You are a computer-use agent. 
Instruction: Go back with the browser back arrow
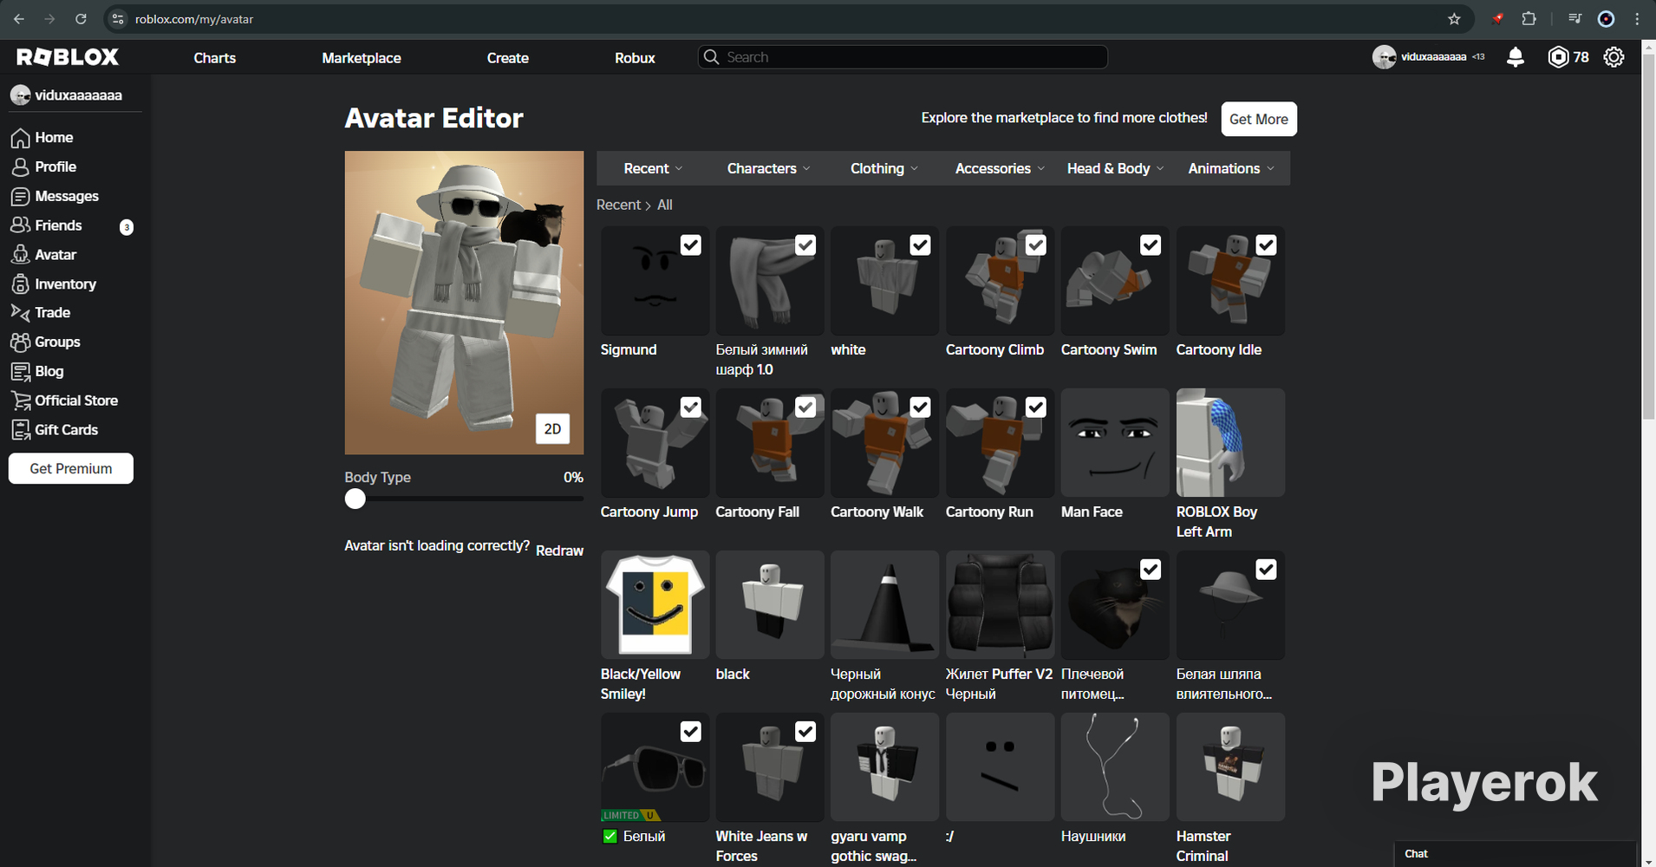coord(19,19)
